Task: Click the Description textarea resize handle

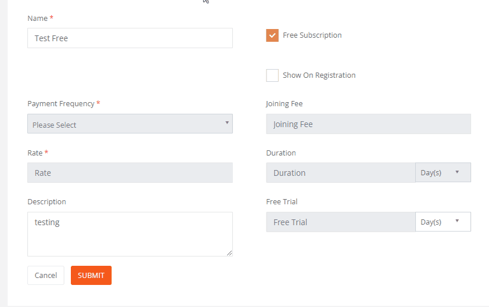Action: (x=229, y=253)
